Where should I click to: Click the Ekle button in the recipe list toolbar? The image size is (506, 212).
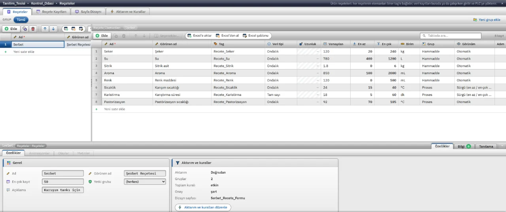point(11,29)
